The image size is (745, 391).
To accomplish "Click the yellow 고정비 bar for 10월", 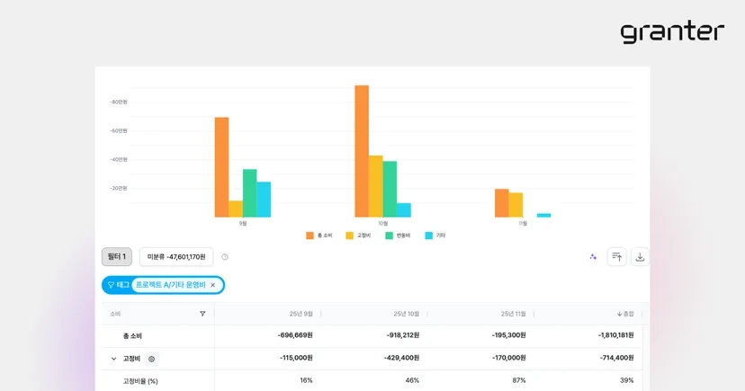I will point(376,186).
